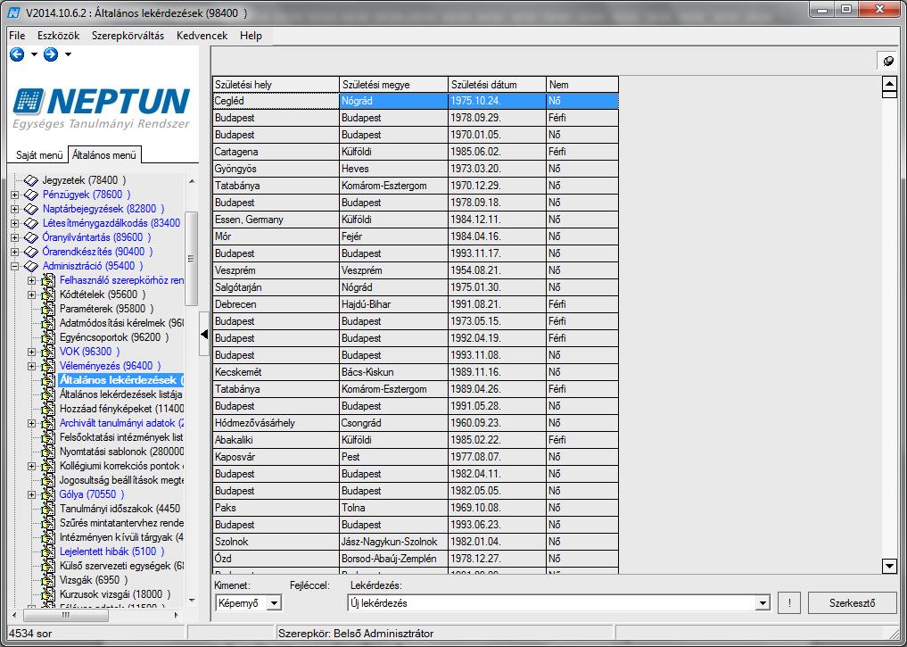Click the Adminisztráció open book icon
The width and height of the screenshot is (907, 647).
[31, 266]
